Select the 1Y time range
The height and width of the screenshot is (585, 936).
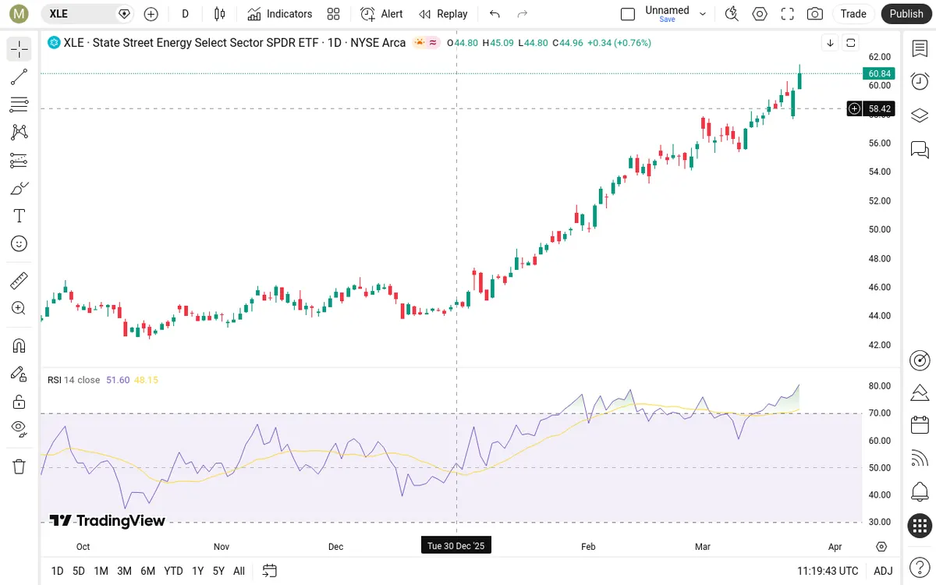197,571
